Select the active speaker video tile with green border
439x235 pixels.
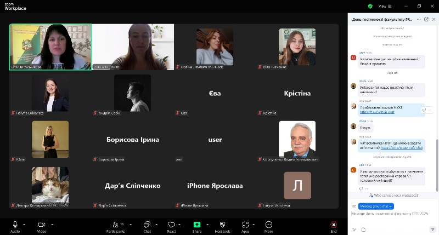[x=50, y=47]
